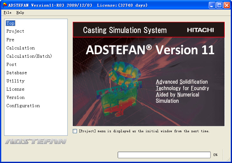Click the HITACHI logo in the banner
Image resolution: width=232 pixels, height=163 pixels.
click(x=200, y=30)
